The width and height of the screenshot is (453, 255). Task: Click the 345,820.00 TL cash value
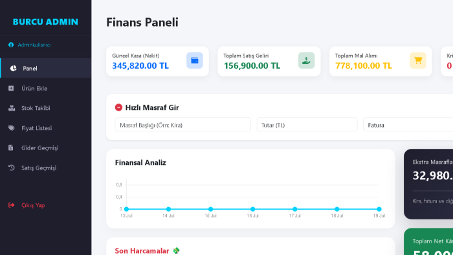click(x=140, y=66)
